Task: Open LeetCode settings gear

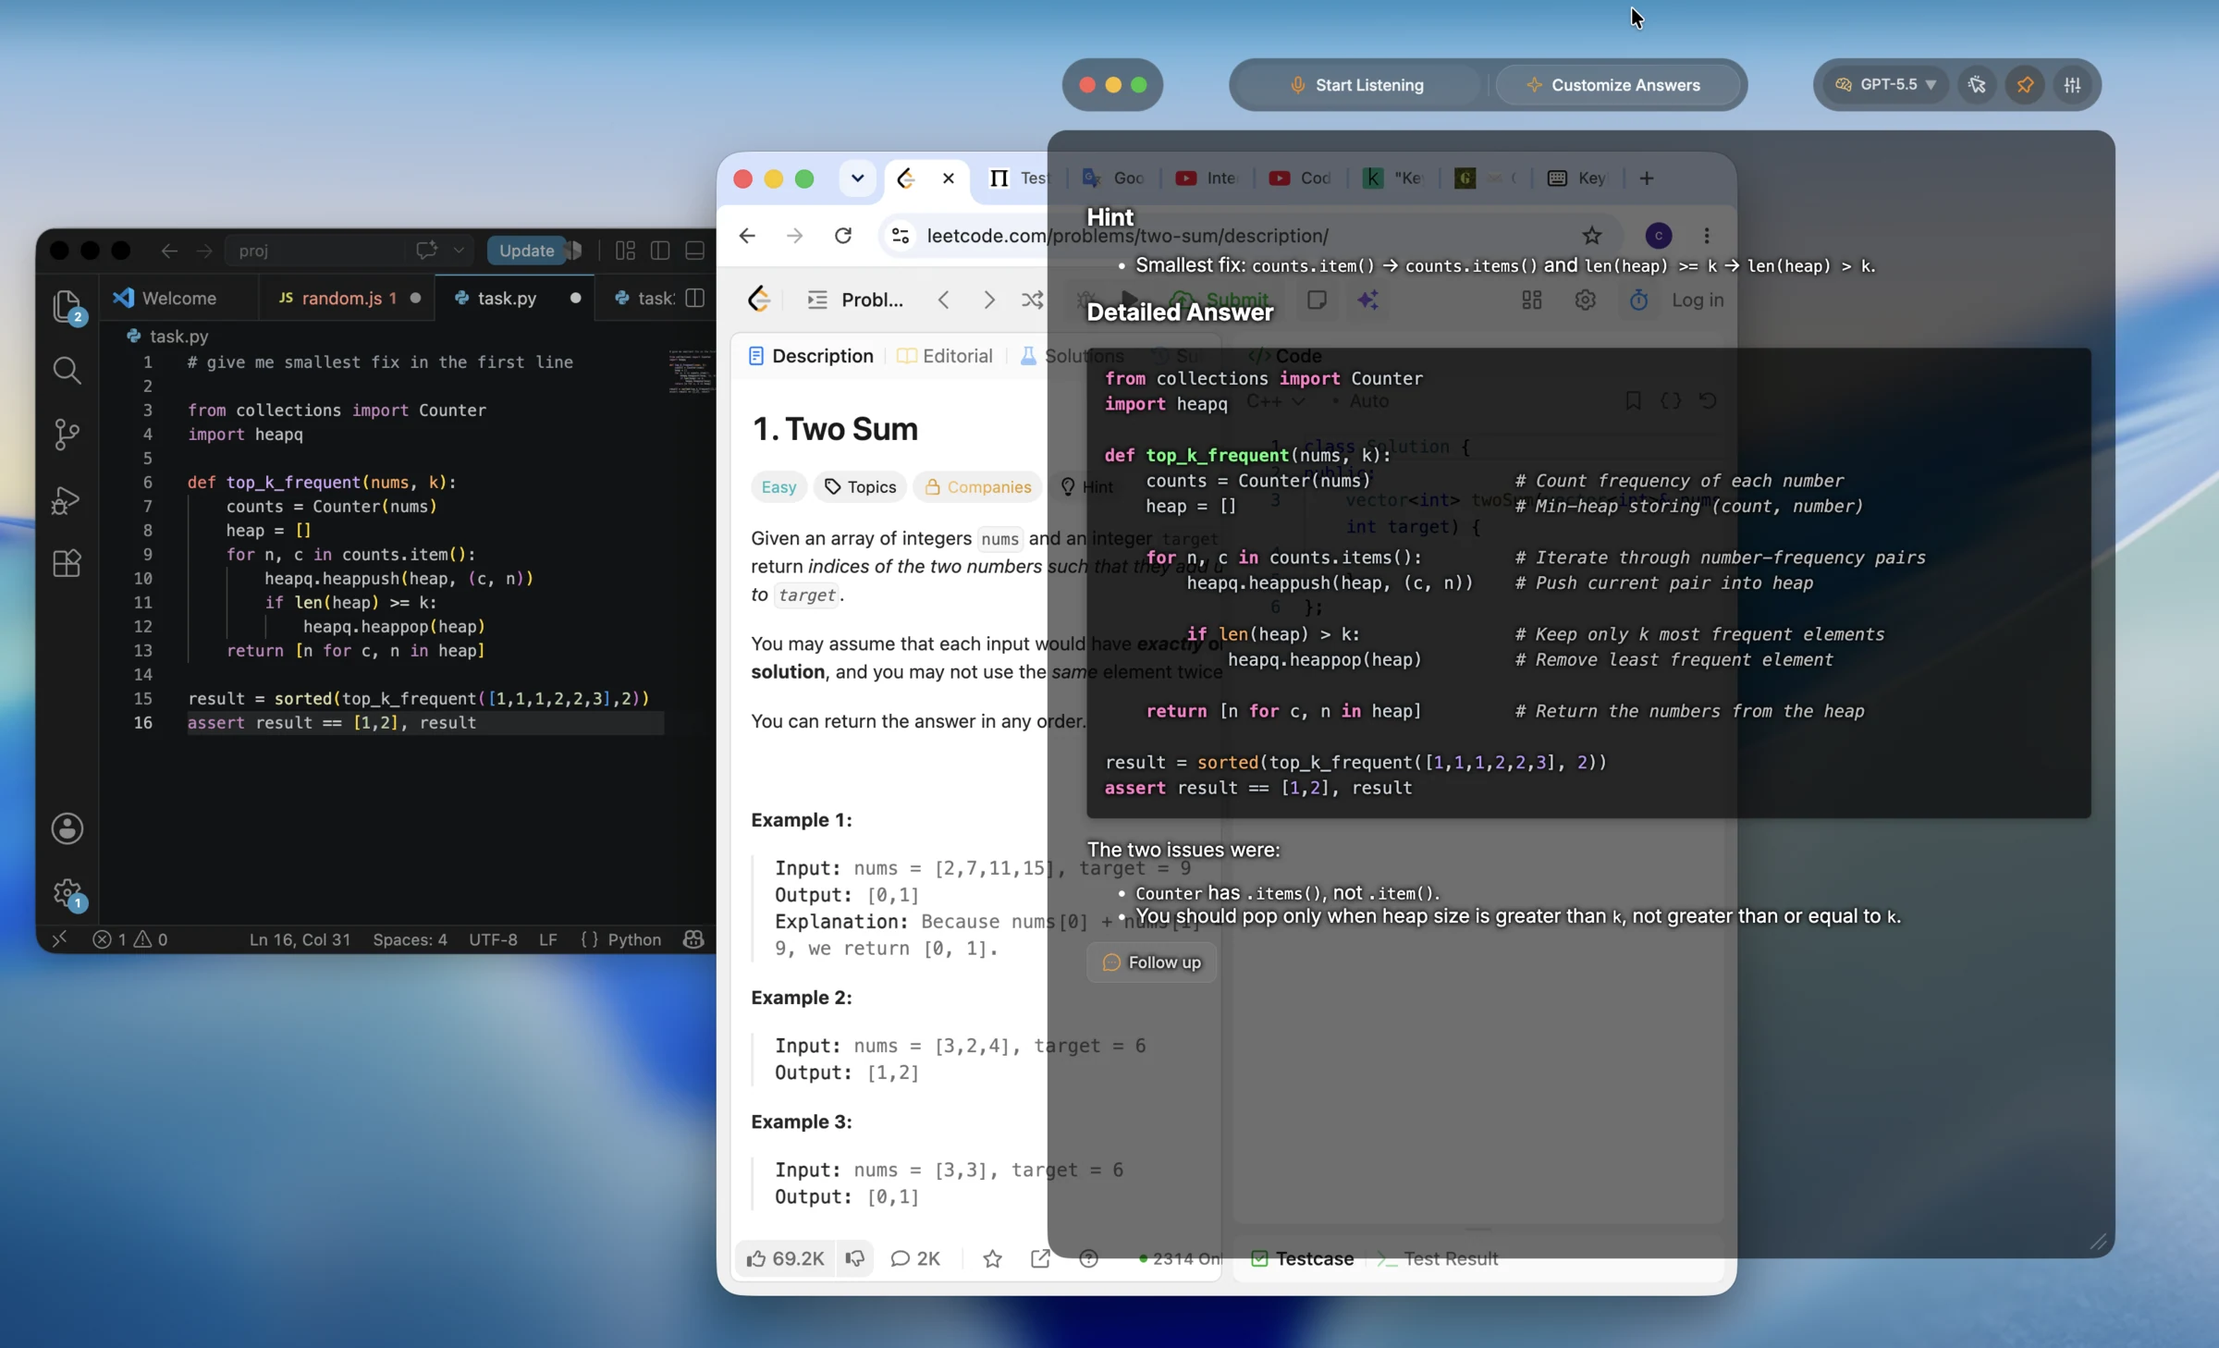Action: (x=1585, y=300)
